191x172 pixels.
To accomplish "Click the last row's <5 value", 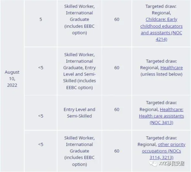I will click(41, 144).
